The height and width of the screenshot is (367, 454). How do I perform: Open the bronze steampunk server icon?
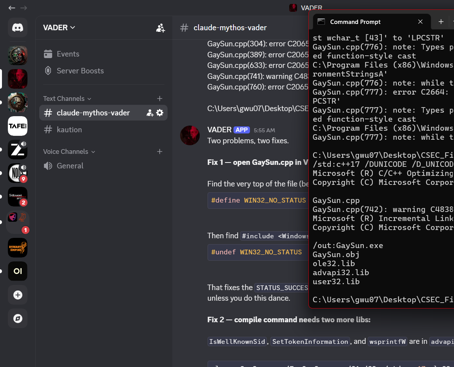18,102
